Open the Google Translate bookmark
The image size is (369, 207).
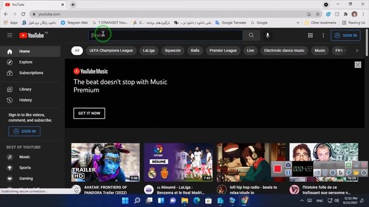click(x=231, y=23)
